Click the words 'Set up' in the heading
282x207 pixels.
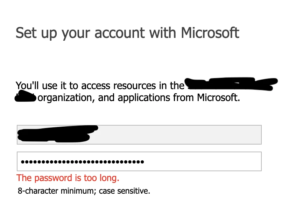[x=36, y=33]
